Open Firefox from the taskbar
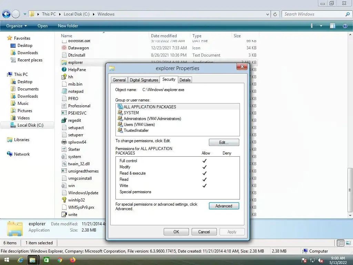Image resolution: width=353 pixels, height=265 pixels. click(x=73, y=260)
